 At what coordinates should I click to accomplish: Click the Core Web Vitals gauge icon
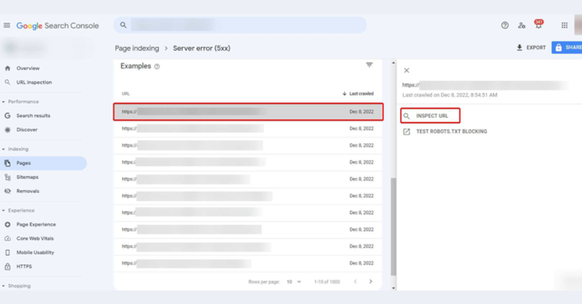[x=7, y=238]
